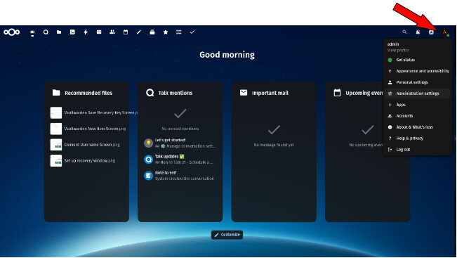Click No message found yet text

point(274,145)
